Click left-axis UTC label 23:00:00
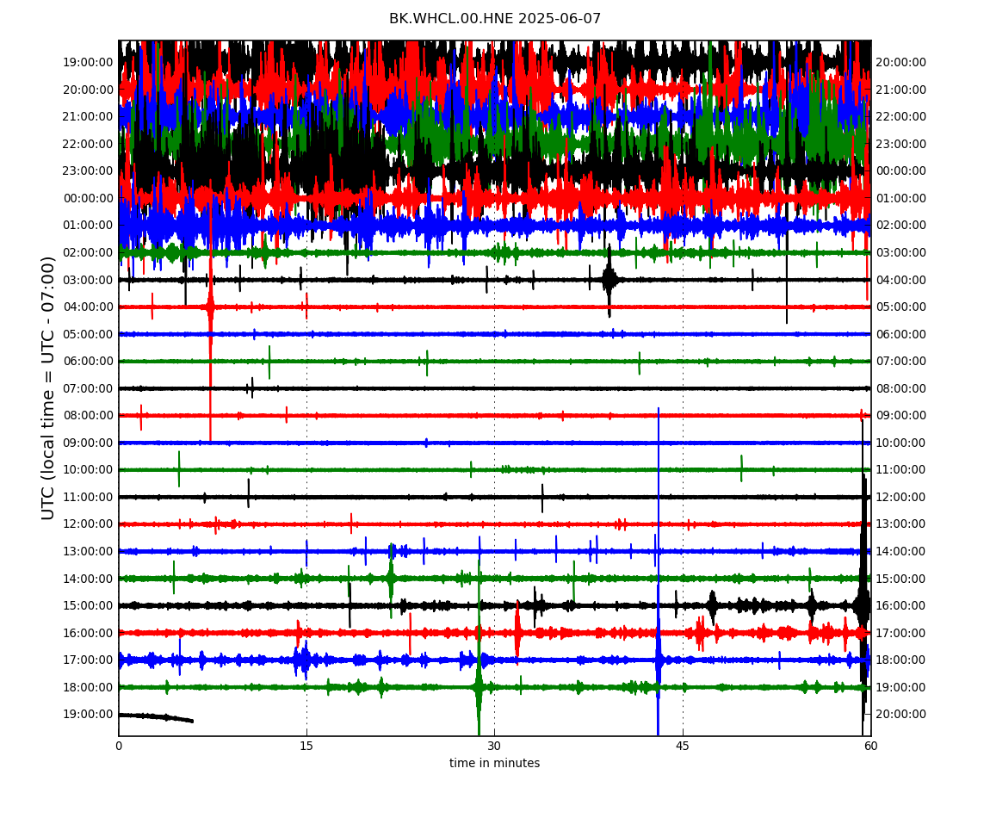Viewport: 990px width, 818px height. pyautogui.click(x=88, y=171)
